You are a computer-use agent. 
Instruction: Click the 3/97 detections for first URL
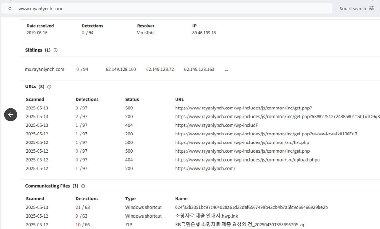point(81,108)
